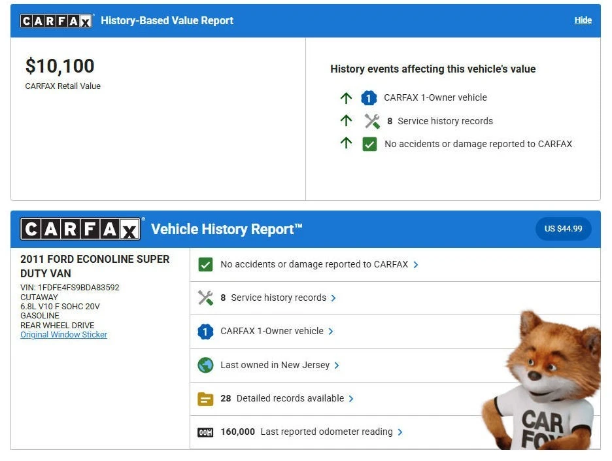This screenshot has height=461, width=612.
Task: Expand the No accidents or damage reported chevron
Action: pyautogui.click(x=416, y=265)
